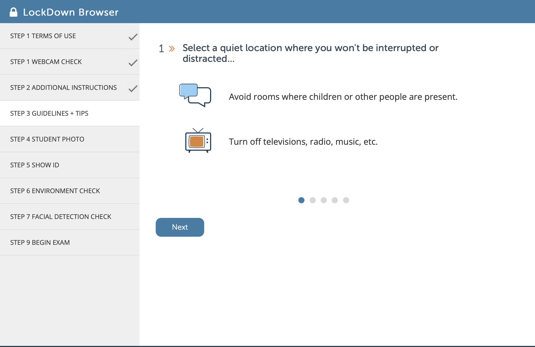This screenshot has width=535, height=347.
Task: Click the checkmark next to Terms of Use
Action: (133, 37)
